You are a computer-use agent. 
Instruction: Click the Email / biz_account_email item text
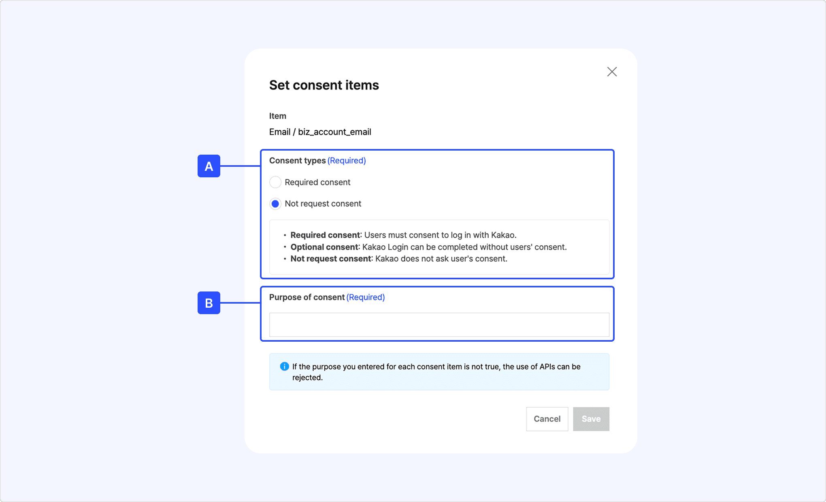320,132
